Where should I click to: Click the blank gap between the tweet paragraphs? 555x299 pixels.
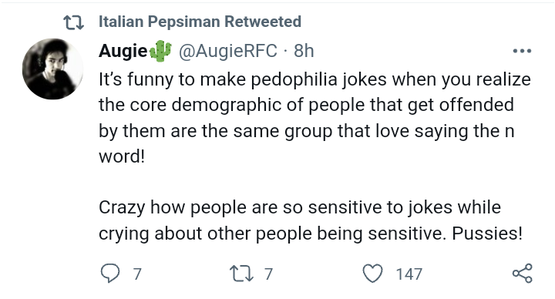(314, 182)
